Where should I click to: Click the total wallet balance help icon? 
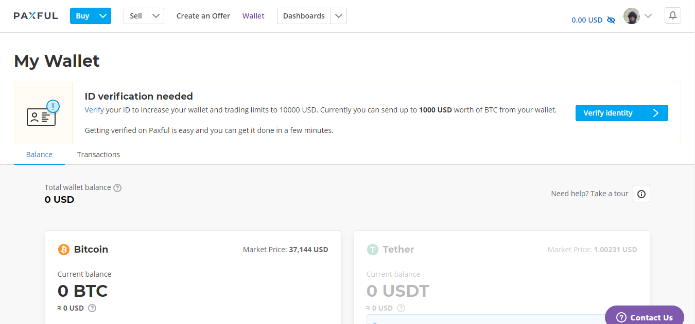pyautogui.click(x=117, y=188)
